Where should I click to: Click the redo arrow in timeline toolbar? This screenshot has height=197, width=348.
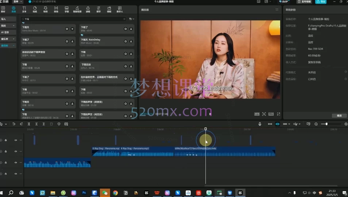[x=22, y=124]
